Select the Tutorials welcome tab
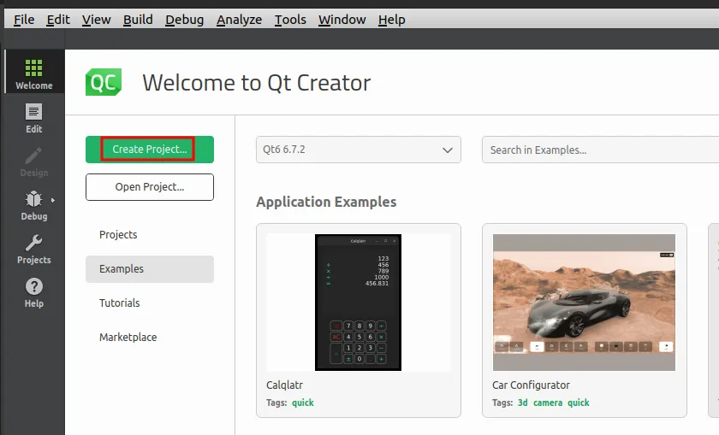 click(150, 303)
